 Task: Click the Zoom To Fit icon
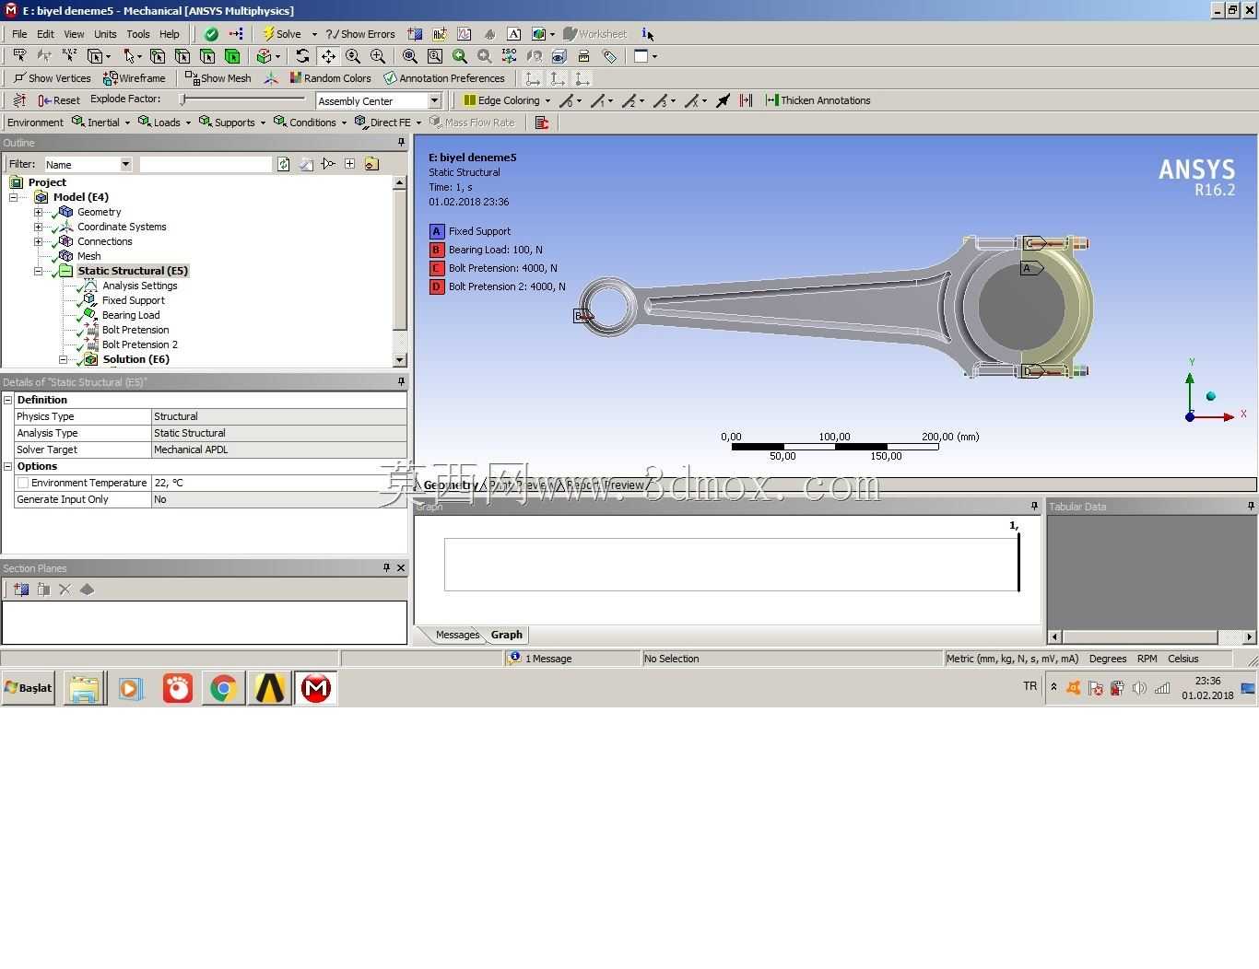click(410, 56)
